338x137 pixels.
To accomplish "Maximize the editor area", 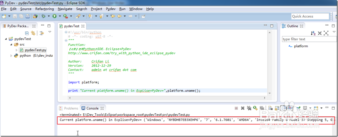I will [x=272, y=26].
